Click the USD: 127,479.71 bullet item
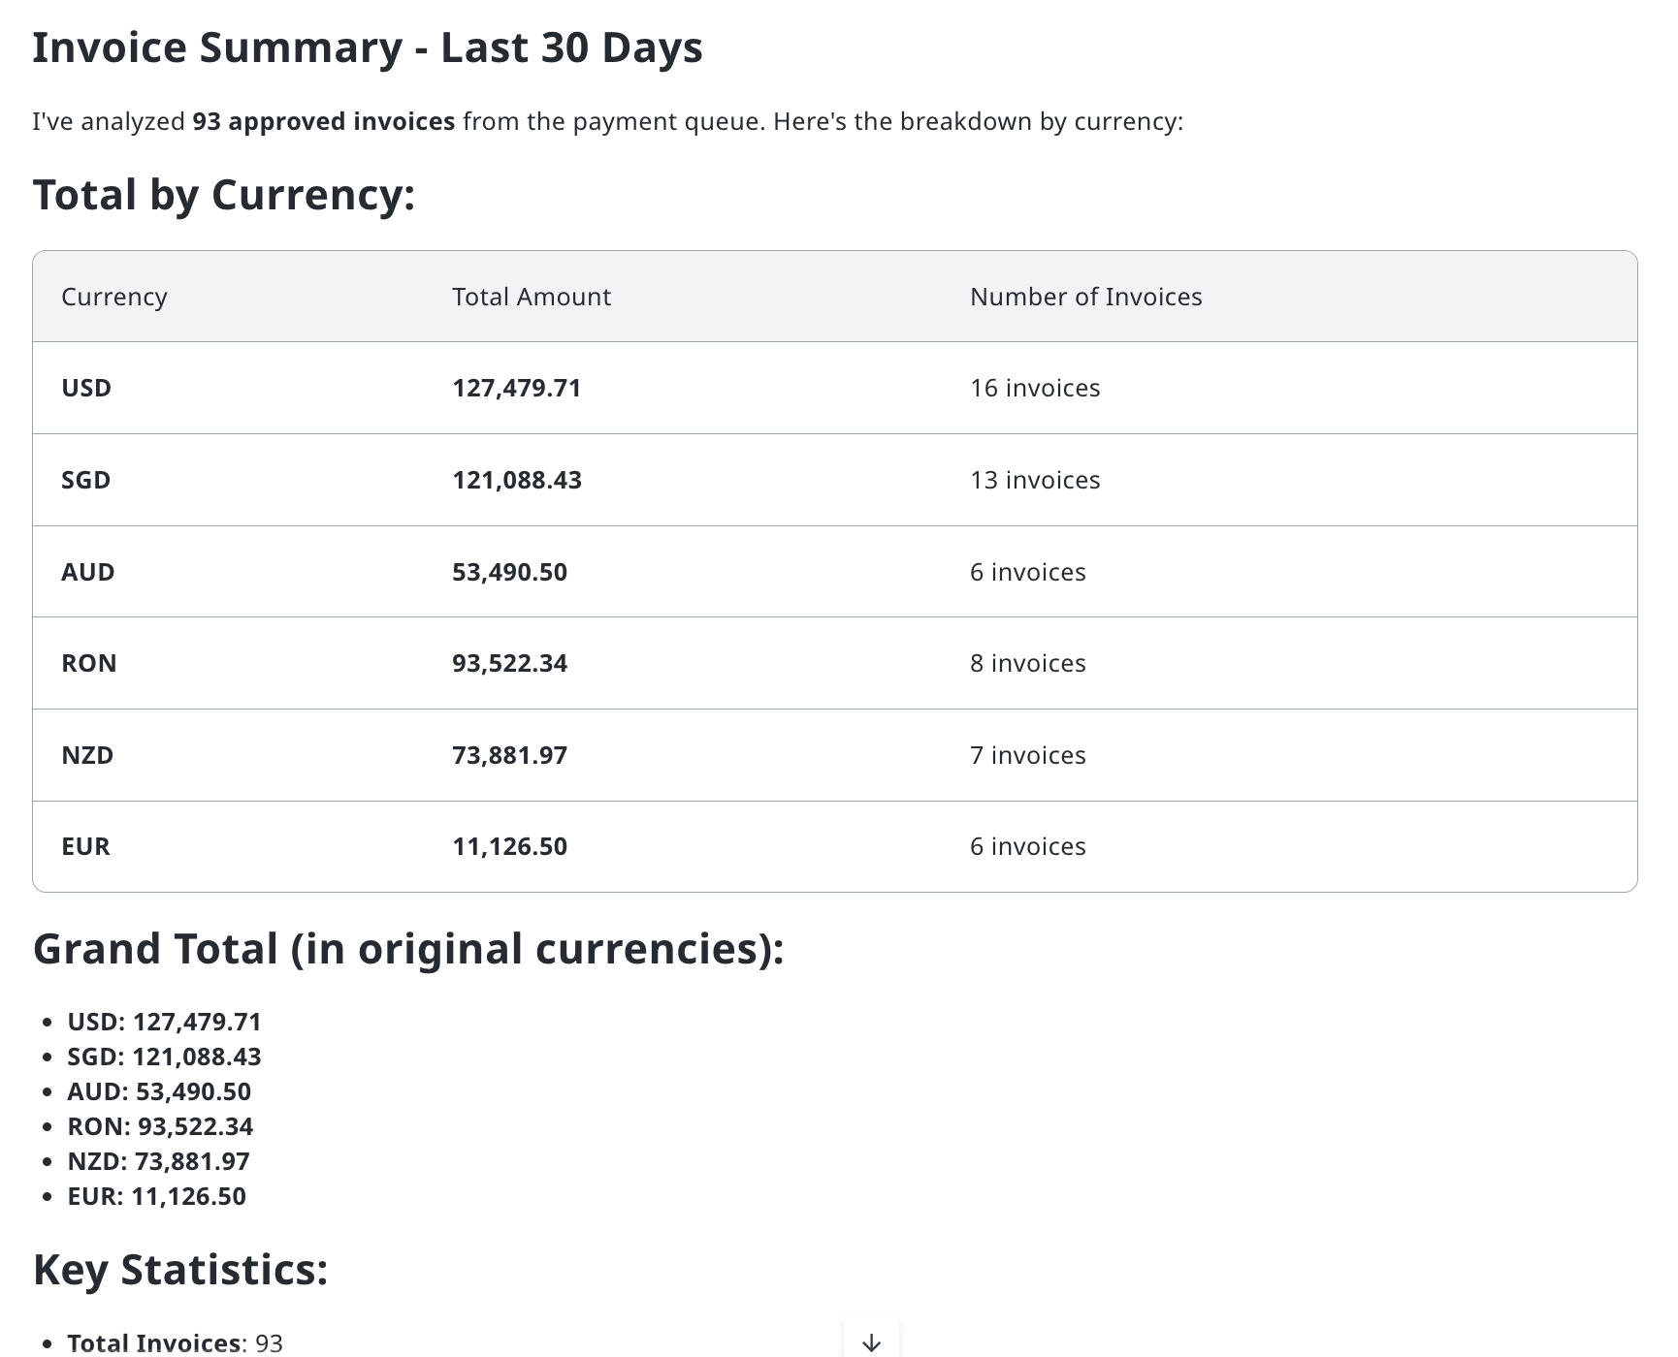Image resolution: width=1678 pixels, height=1357 pixels. click(164, 1022)
